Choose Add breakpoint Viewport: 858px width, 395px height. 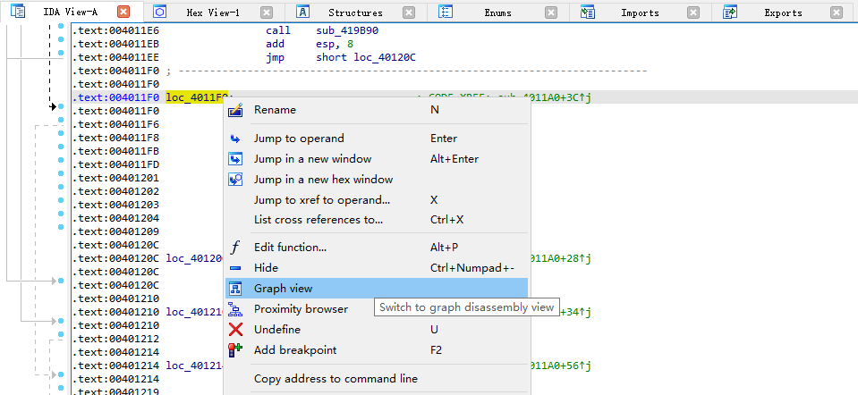[x=377, y=350]
